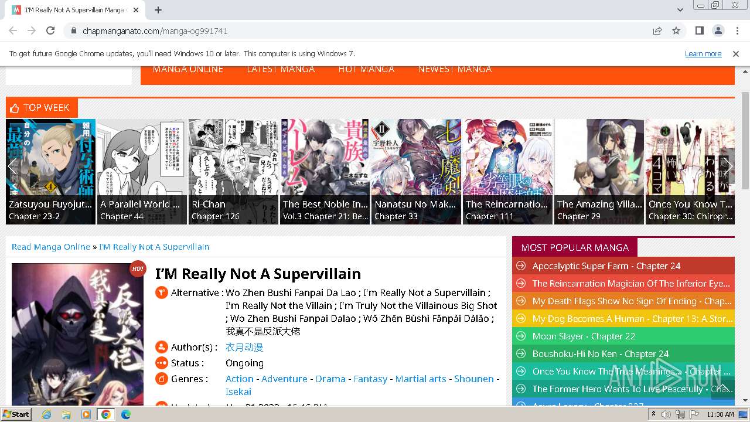Open the supervillain manga cover image
Screen dimensions: 750x422
[77, 334]
